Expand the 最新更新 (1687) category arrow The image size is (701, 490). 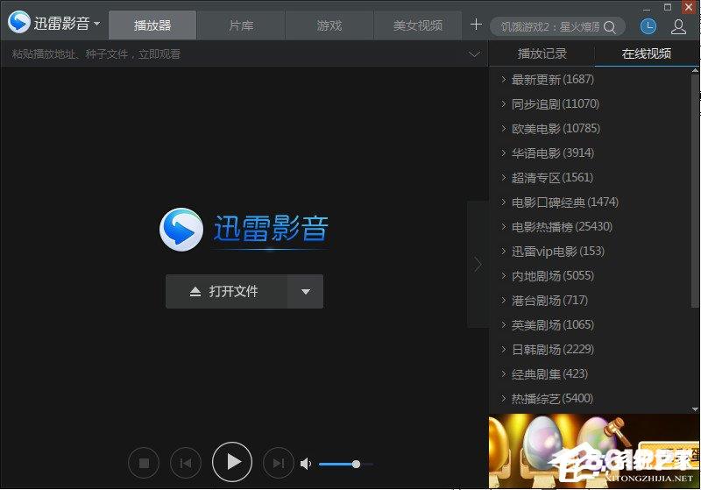pyautogui.click(x=503, y=79)
